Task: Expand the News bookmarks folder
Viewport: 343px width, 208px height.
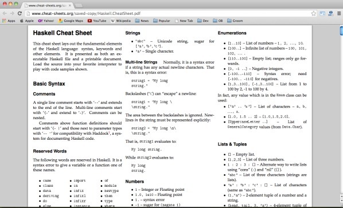Action: coord(142,21)
